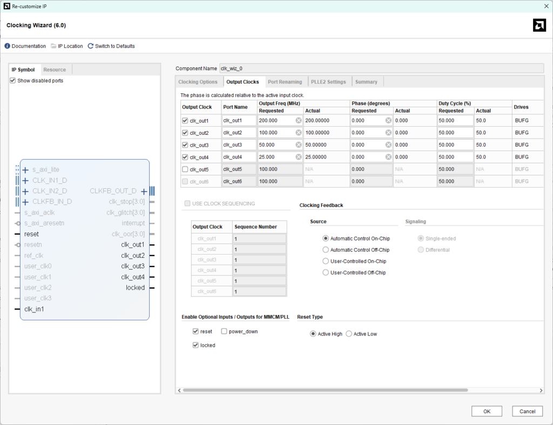Enable the power_down checkbox

click(x=224, y=331)
